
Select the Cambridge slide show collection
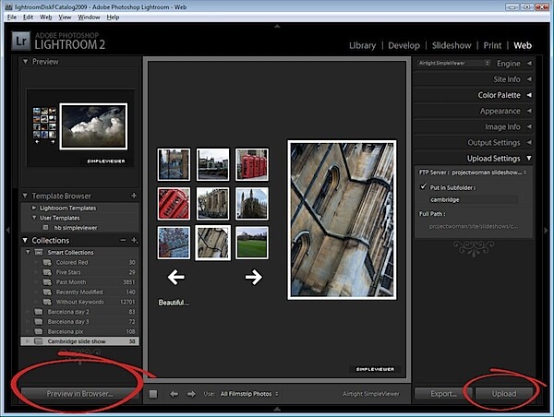pyautogui.click(x=79, y=341)
